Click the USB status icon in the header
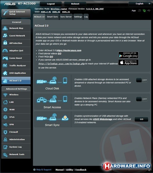 (x=149, y=10)
